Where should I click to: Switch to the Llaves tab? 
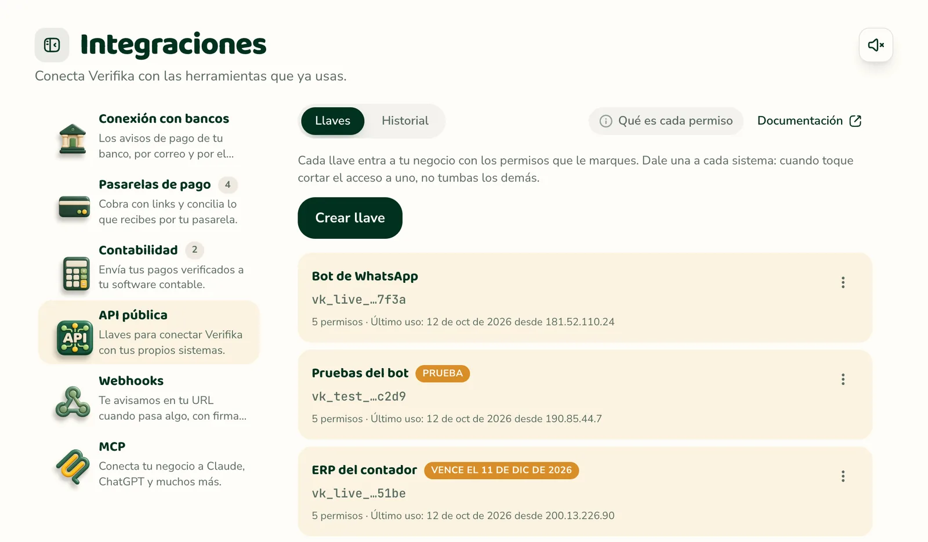332,121
